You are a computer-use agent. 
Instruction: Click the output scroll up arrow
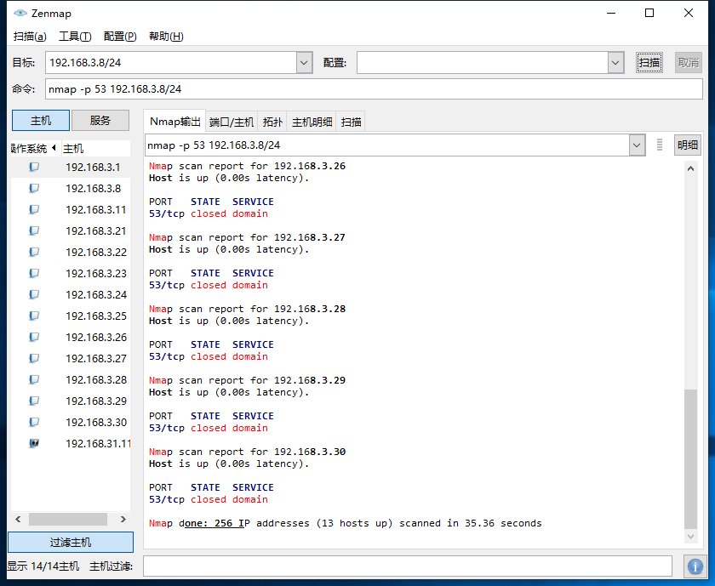coord(691,168)
